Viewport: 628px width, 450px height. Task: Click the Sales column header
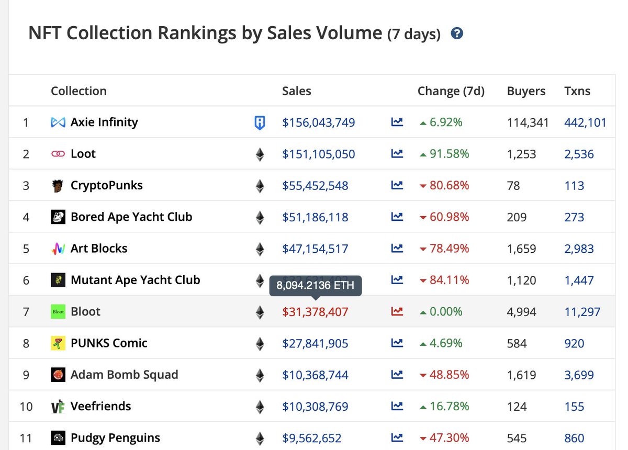click(x=297, y=91)
